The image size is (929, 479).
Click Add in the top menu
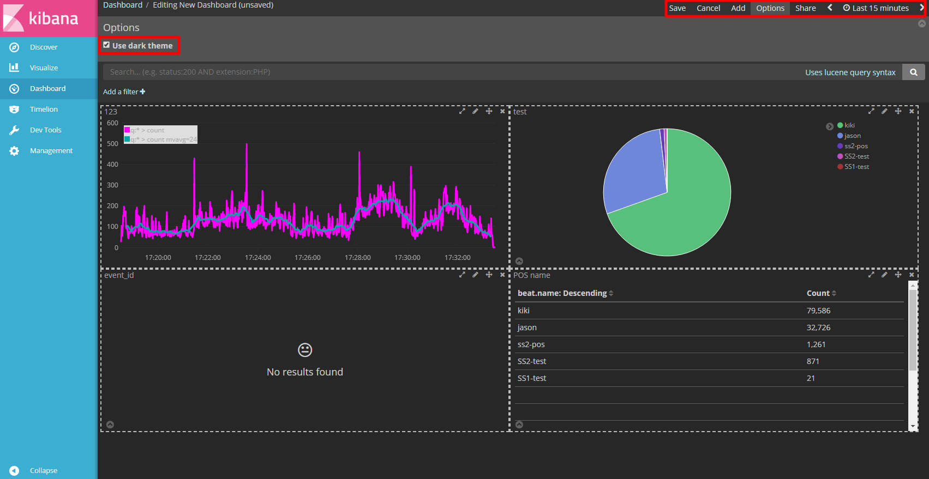pos(738,8)
